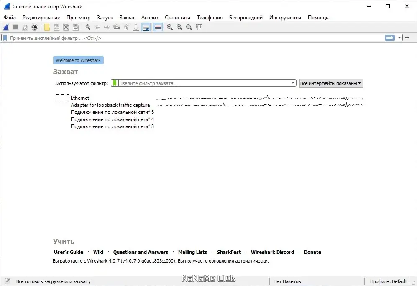Jump to last packet icon

[136, 27]
